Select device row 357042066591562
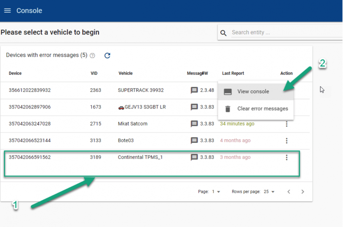The image size is (343, 227). coord(30,157)
